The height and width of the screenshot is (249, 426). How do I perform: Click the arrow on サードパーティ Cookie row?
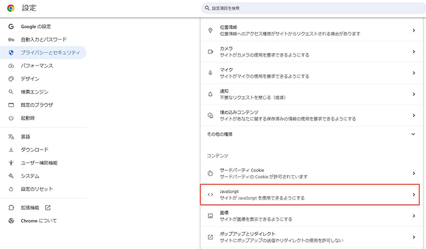point(414,173)
